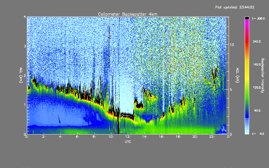The height and width of the screenshot is (168, 269).
Task: Click the "60.0" colorbar value
Action: tap(257, 111)
